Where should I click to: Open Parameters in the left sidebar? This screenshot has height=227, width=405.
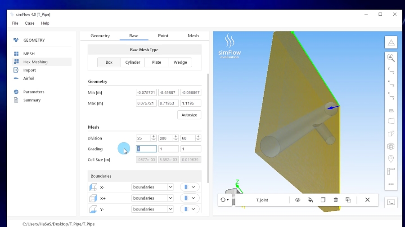click(34, 92)
